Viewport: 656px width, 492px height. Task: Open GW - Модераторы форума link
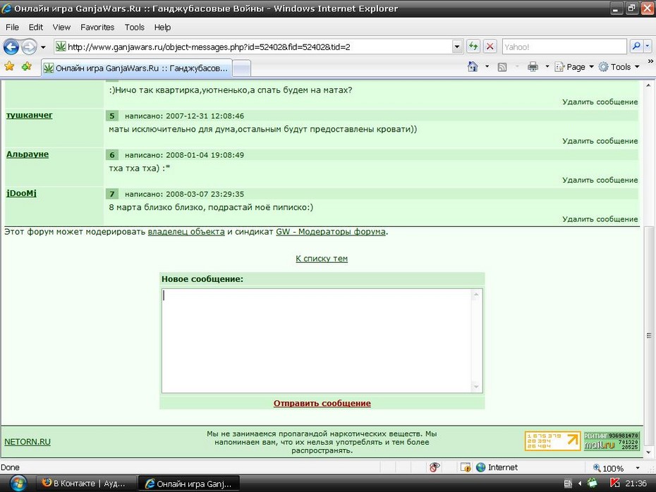coord(331,232)
